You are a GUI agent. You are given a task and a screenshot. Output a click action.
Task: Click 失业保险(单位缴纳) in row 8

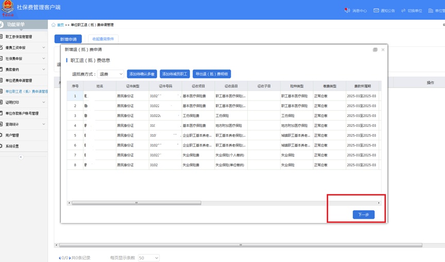[230, 165]
